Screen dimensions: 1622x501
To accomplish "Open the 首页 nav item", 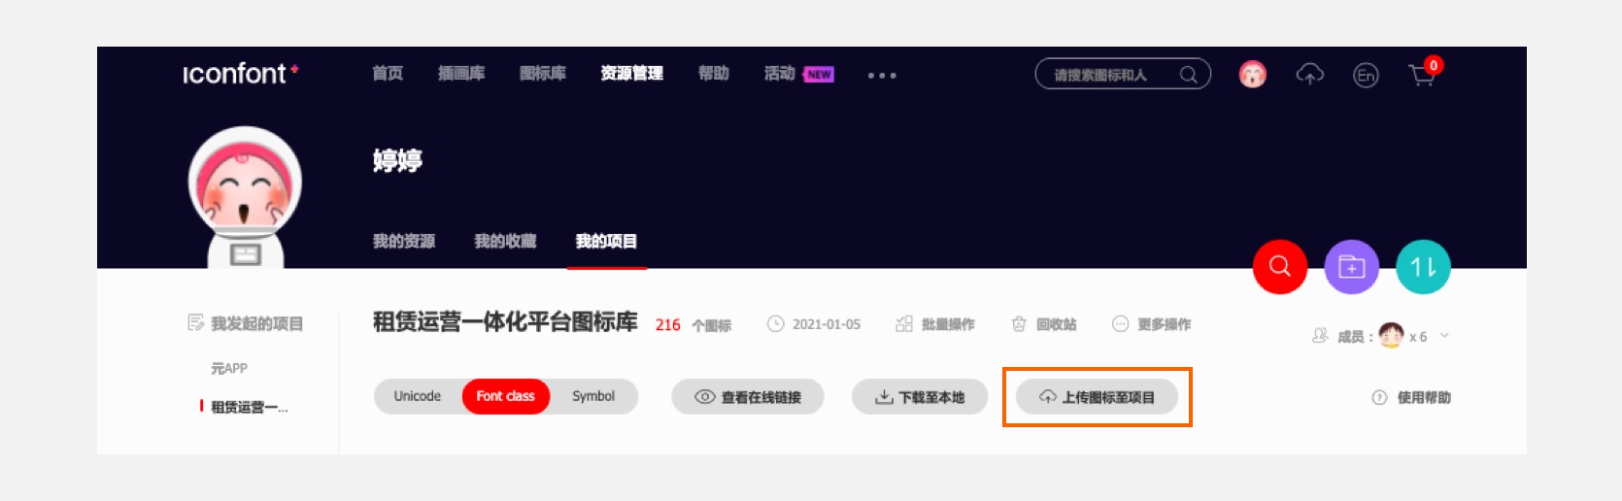I will point(388,74).
